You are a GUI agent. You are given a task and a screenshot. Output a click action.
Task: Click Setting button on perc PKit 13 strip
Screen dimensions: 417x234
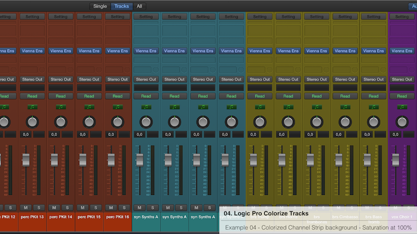(32, 17)
